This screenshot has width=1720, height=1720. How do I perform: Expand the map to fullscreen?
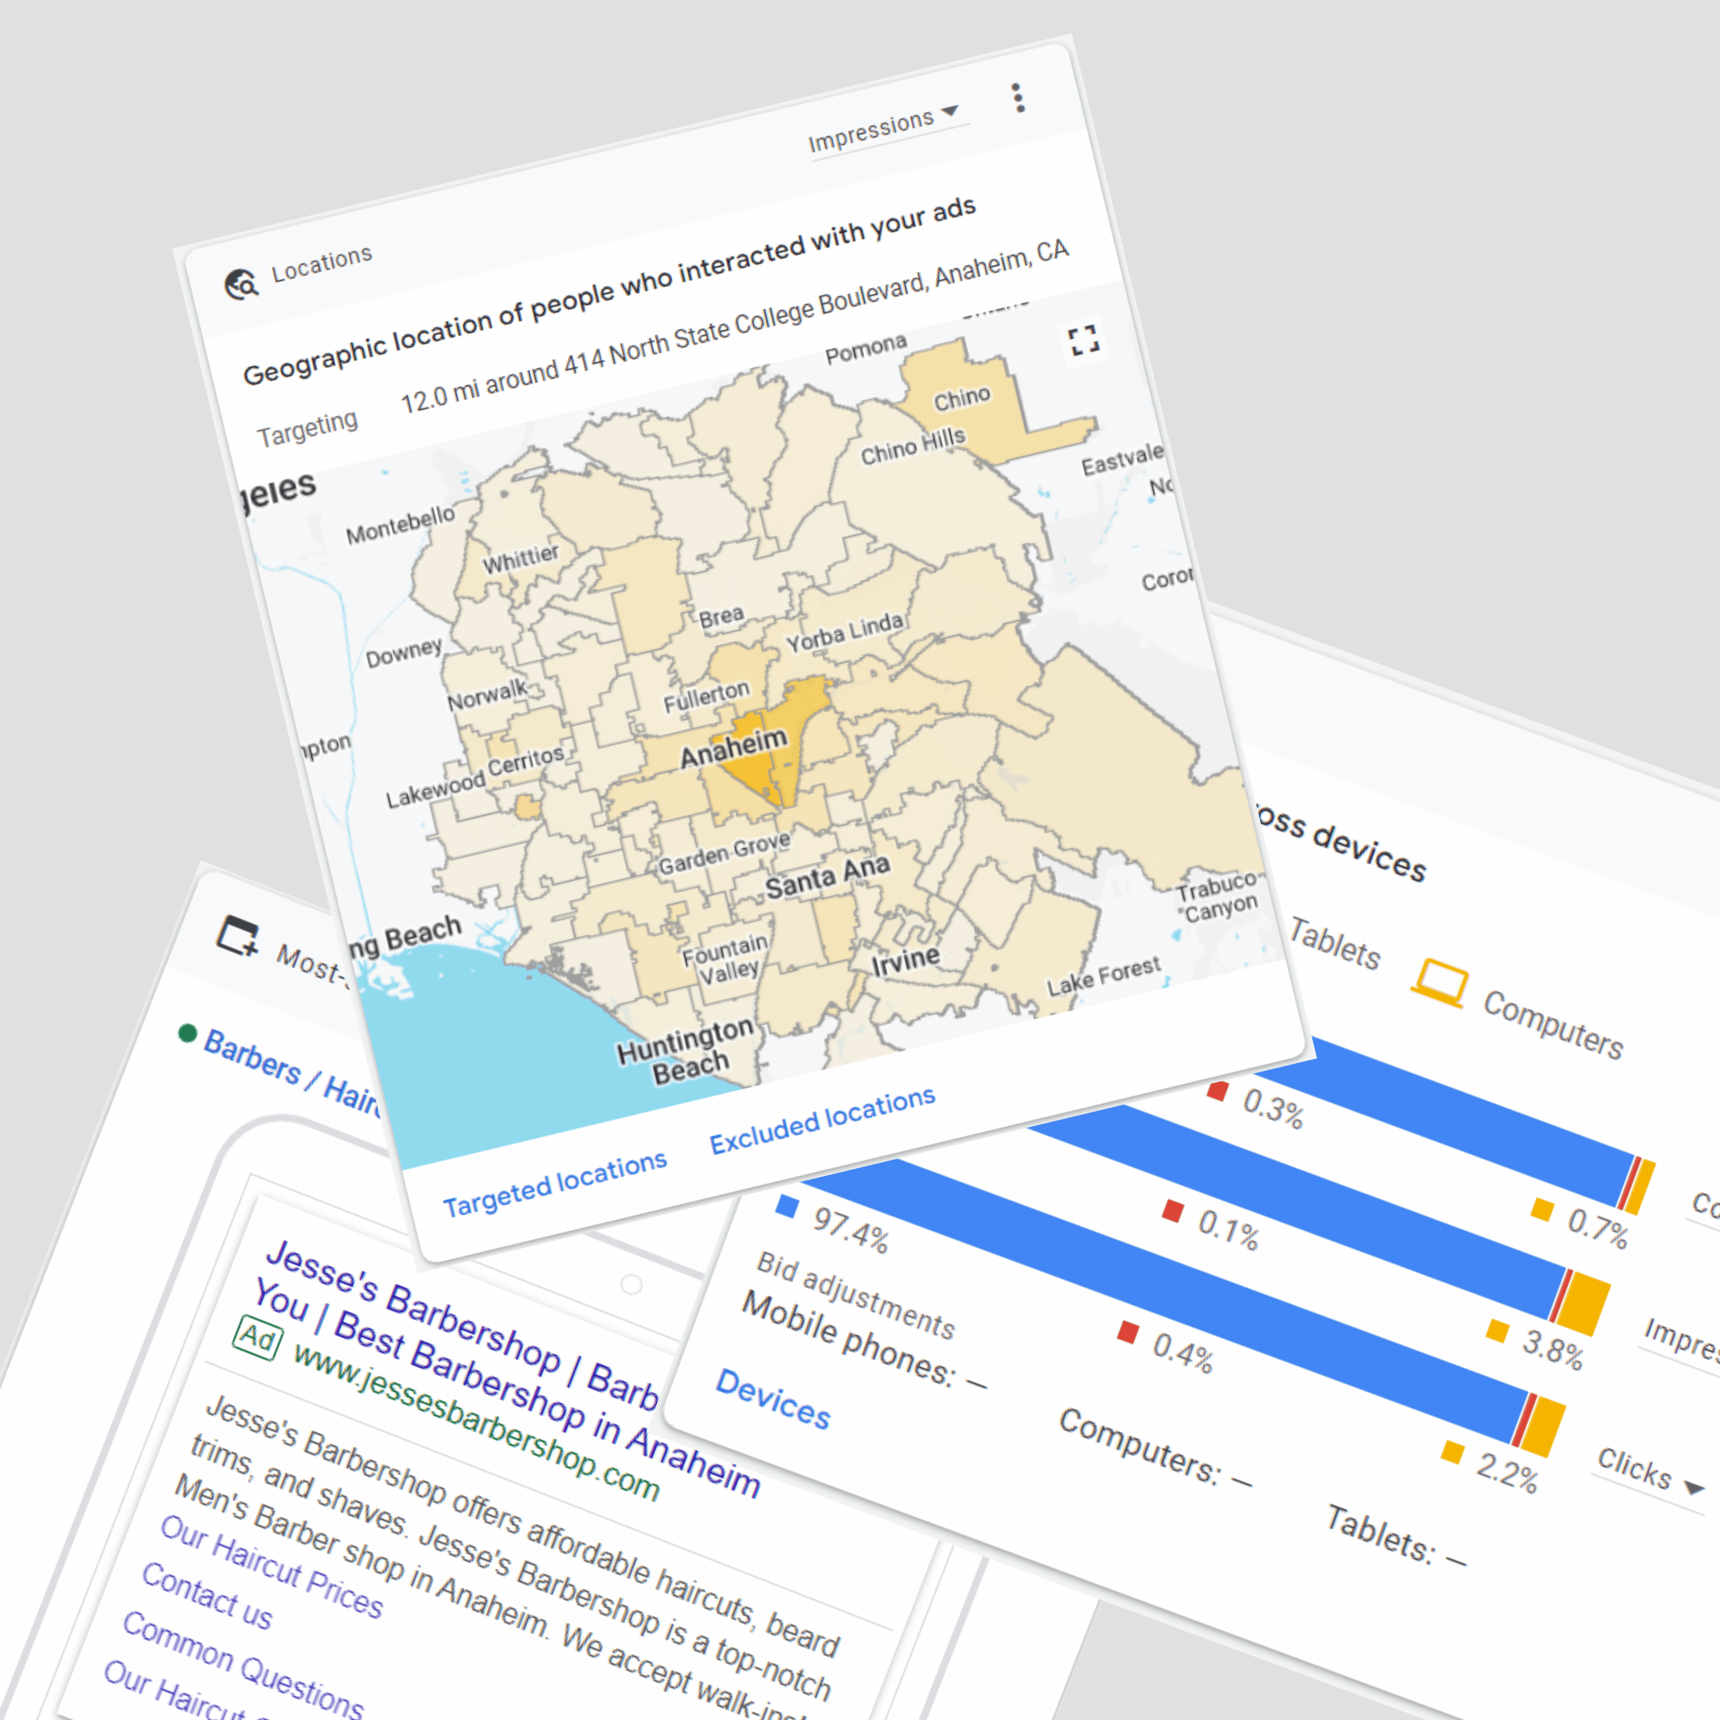coord(1084,340)
